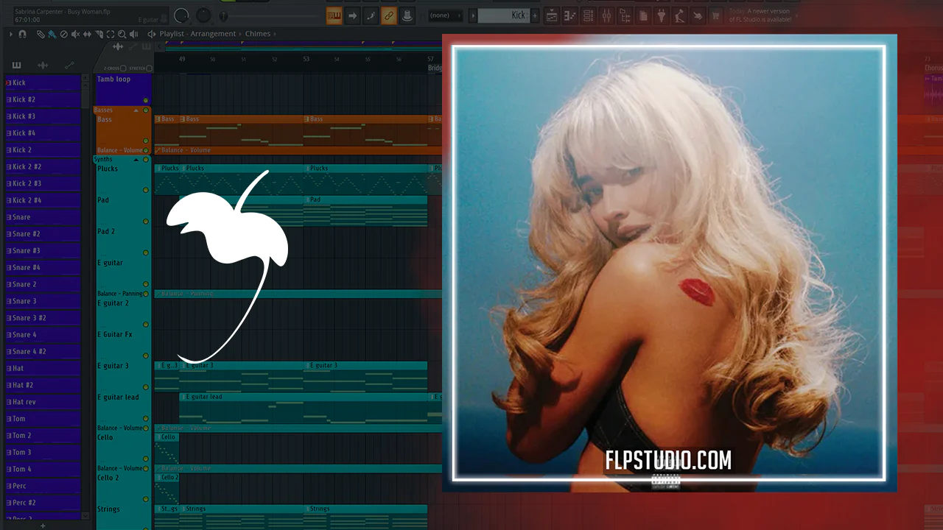943x530 pixels.
Task: Mute the E Guitar Fx track
Action: pos(146,356)
